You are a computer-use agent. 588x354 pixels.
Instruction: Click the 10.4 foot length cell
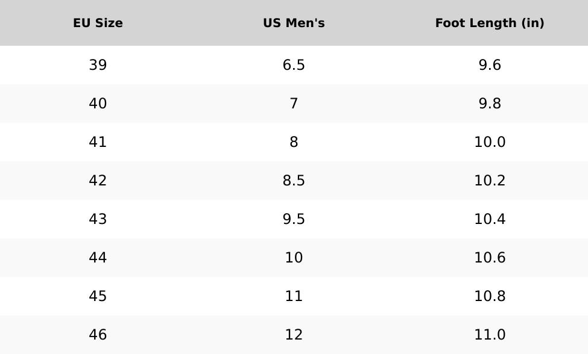[x=490, y=219]
